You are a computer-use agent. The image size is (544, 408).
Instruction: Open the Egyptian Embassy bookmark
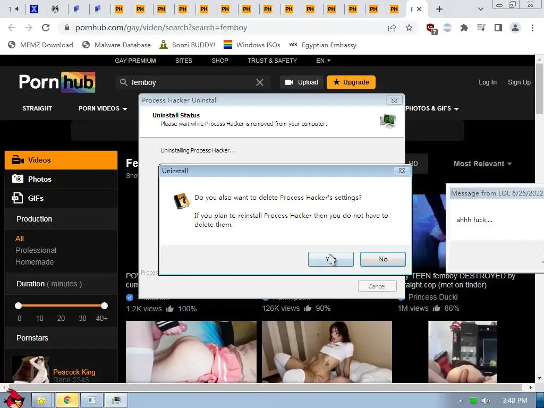(322, 45)
